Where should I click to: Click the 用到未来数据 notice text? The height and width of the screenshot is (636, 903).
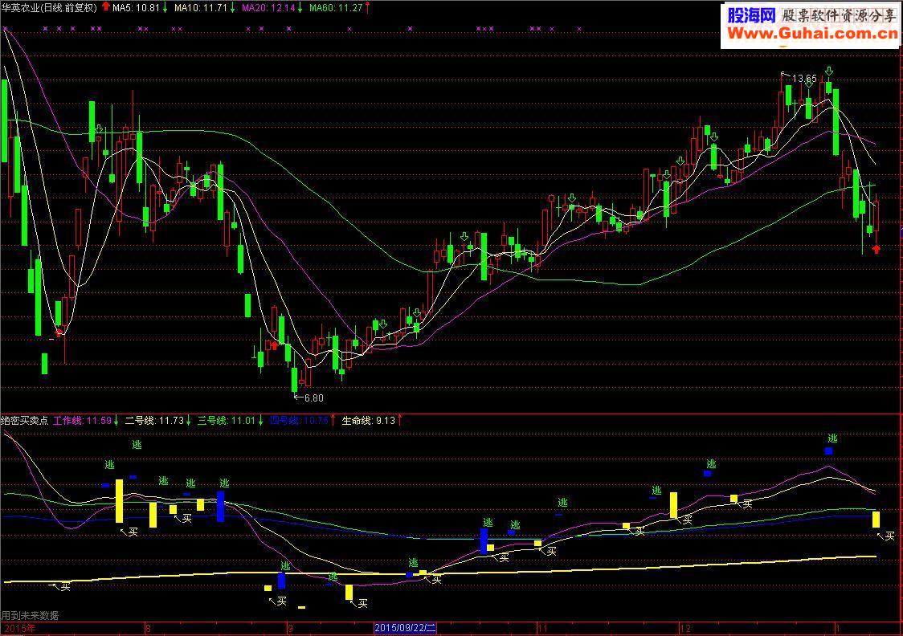(30, 615)
